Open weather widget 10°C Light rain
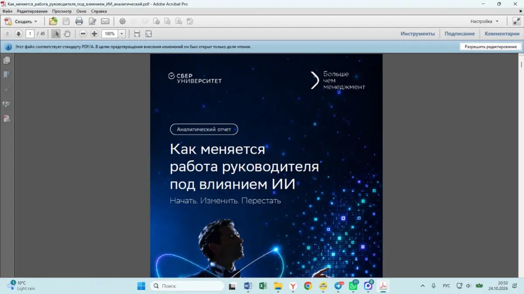This screenshot has height=294, width=524. (x=21, y=286)
